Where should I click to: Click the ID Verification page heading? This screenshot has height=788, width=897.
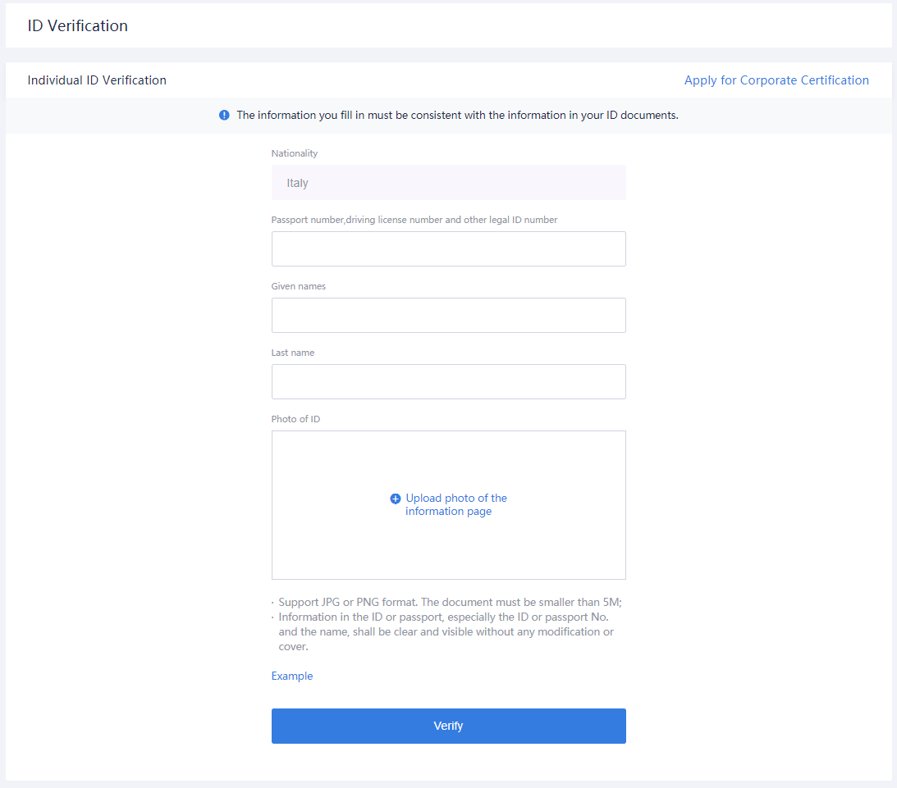(78, 25)
